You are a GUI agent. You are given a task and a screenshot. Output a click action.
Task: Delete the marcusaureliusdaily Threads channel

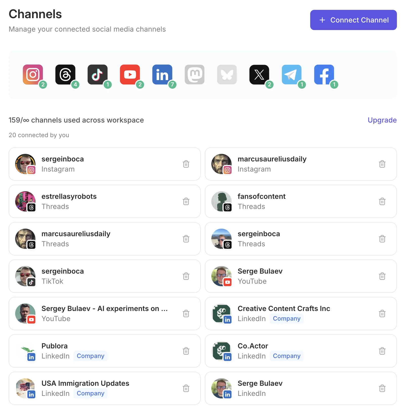(186, 239)
